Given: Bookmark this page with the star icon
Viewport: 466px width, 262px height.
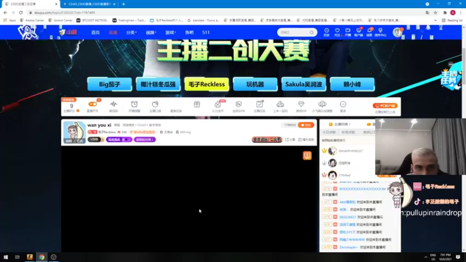Looking at the screenshot, I should tap(435, 12).
